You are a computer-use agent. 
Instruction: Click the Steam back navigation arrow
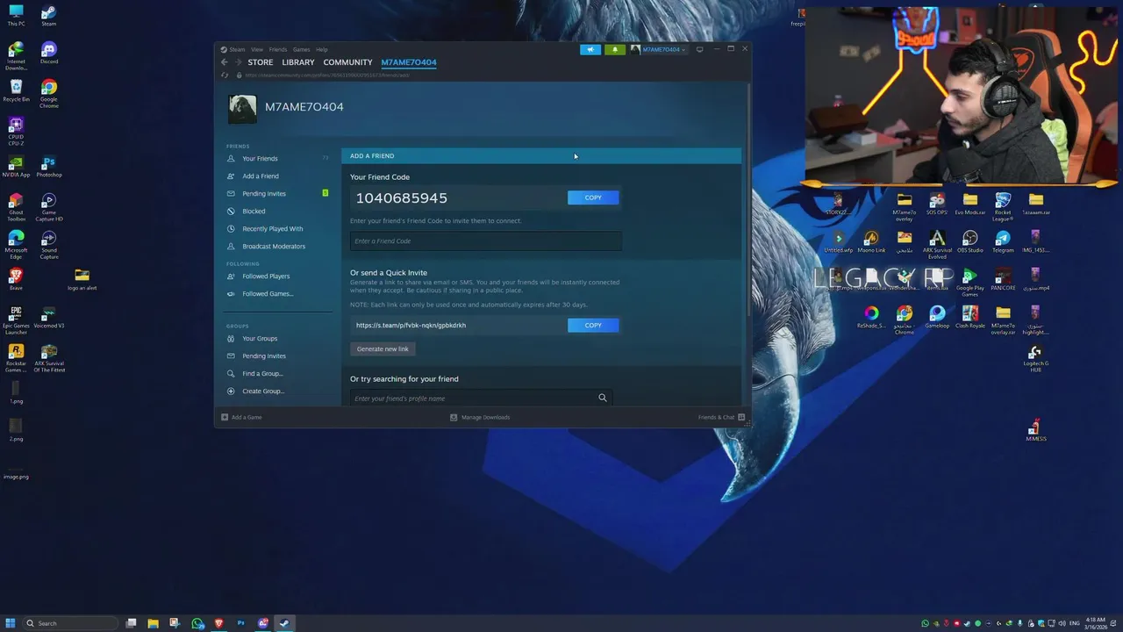point(225,62)
